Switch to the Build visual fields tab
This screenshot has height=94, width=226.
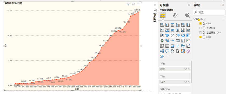163,15
